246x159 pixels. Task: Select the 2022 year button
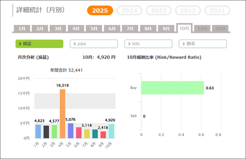pyautogui.click(x=188, y=11)
